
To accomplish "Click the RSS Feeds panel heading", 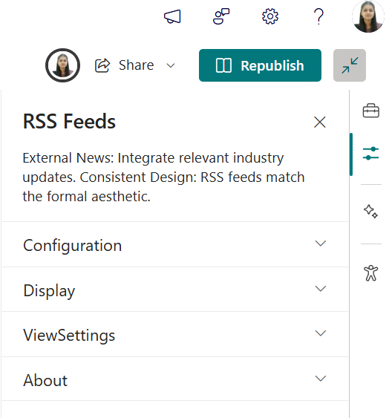I will tap(69, 122).
